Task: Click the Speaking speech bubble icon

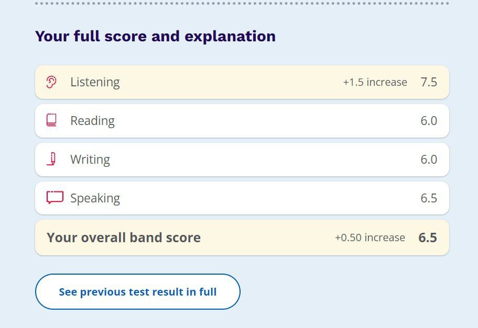Action: 55,197
